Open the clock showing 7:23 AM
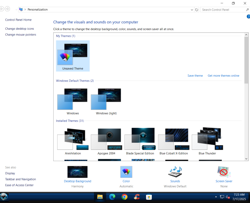250x203 pixels. tap(239, 197)
